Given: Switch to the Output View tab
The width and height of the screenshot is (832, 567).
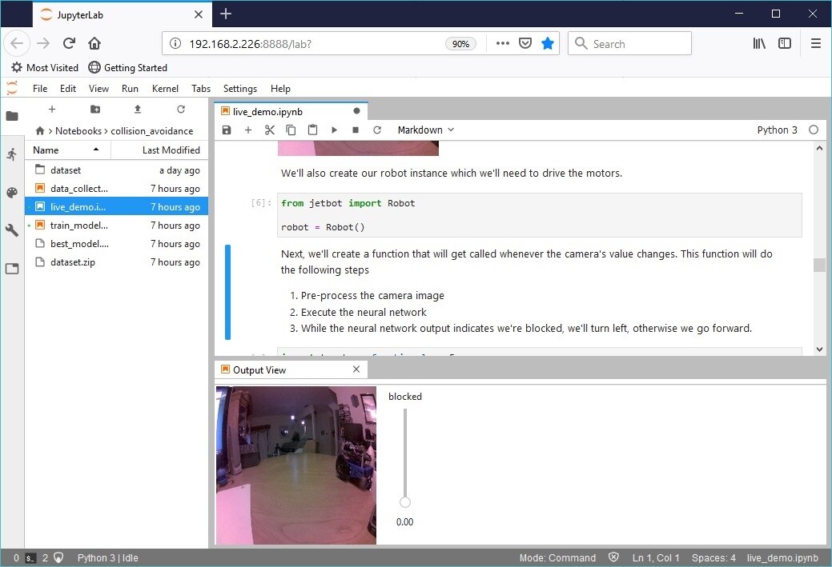Looking at the screenshot, I should [x=259, y=370].
